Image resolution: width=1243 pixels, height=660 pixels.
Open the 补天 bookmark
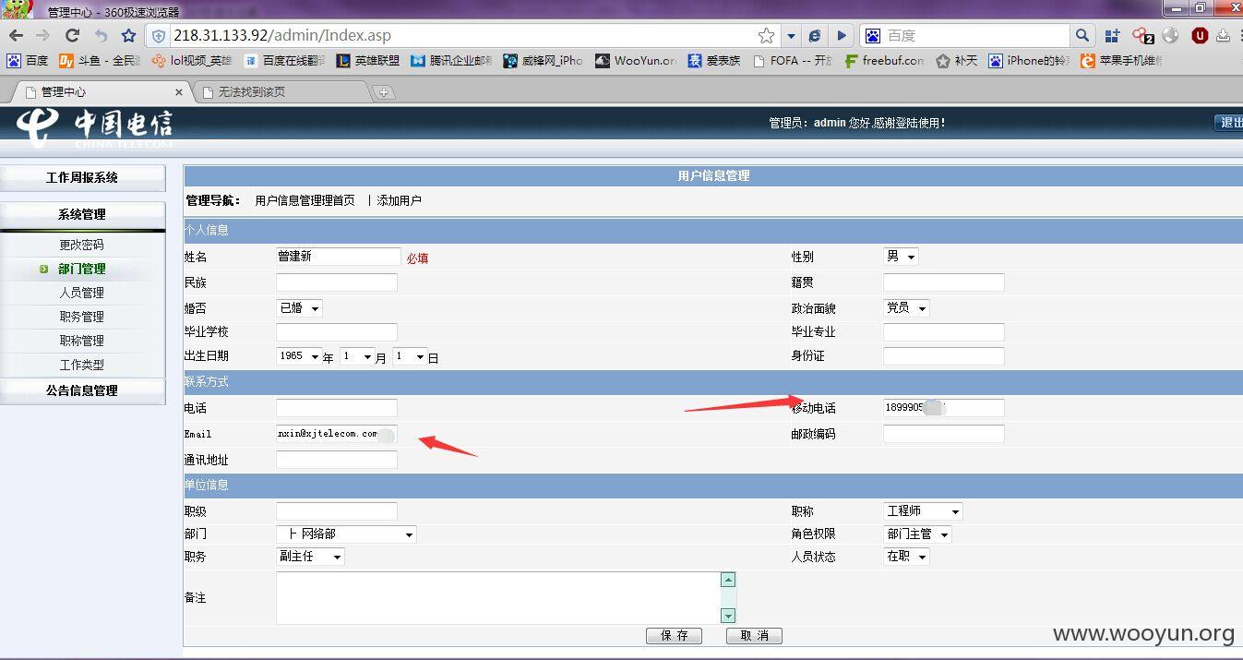tap(956, 60)
